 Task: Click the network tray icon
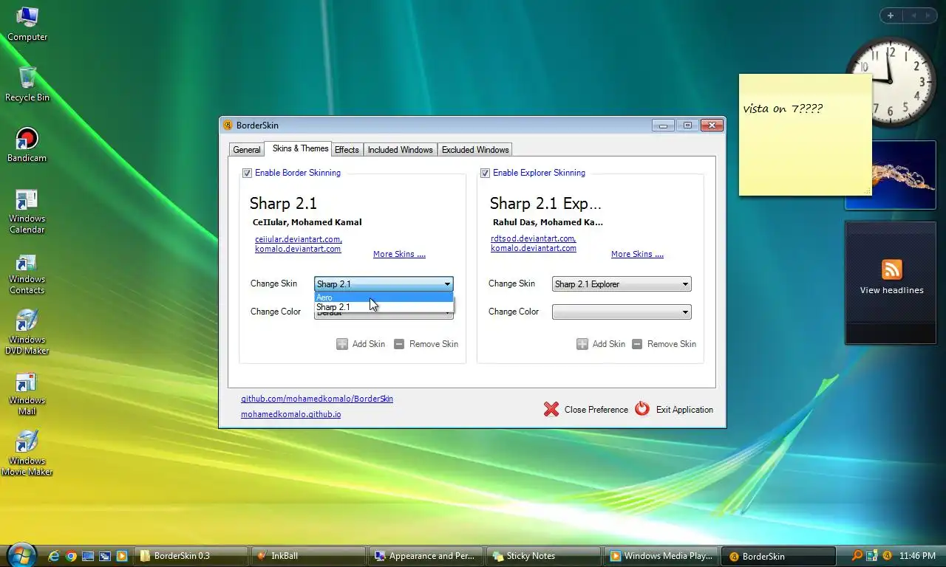pyautogui.click(x=872, y=555)
